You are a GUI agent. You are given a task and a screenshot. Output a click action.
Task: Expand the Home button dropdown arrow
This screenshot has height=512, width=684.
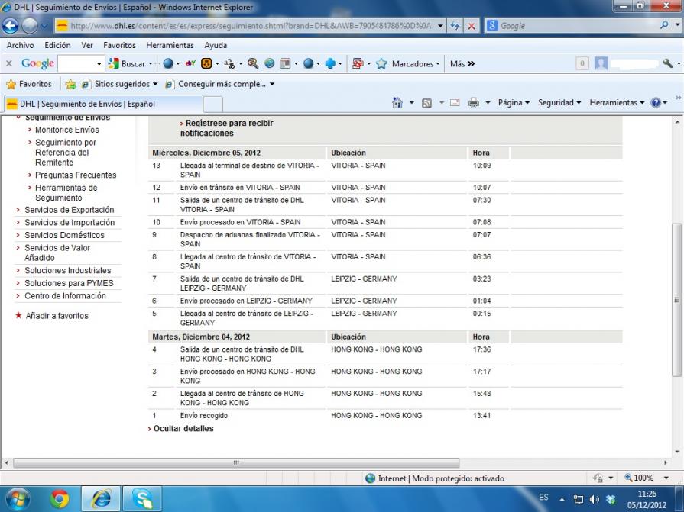[411, 103]
